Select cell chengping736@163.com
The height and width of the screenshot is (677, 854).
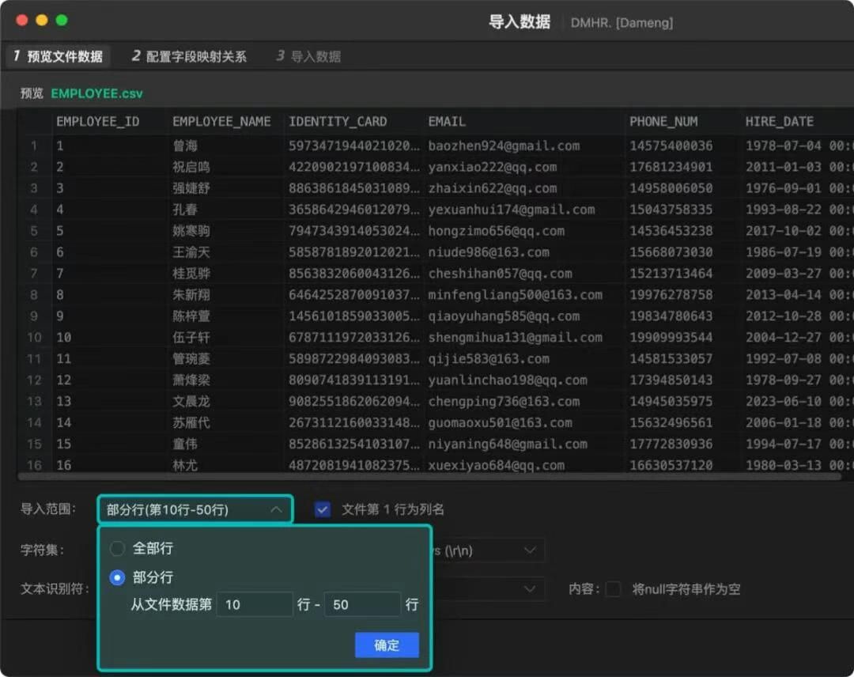pos(504,401)
